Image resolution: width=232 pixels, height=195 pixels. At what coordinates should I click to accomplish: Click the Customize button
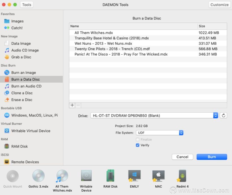pos(220,5)
